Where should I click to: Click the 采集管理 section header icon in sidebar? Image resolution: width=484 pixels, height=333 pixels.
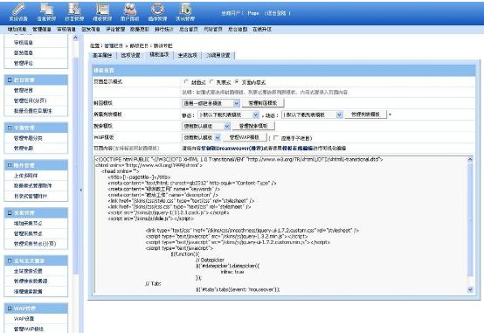(x=10, y=213)
